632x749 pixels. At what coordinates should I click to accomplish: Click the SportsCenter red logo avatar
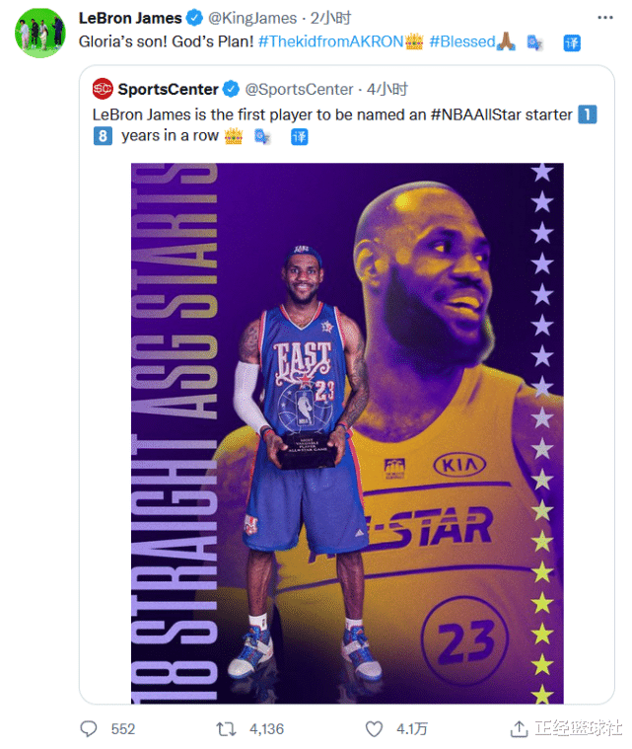coord(103,89)
